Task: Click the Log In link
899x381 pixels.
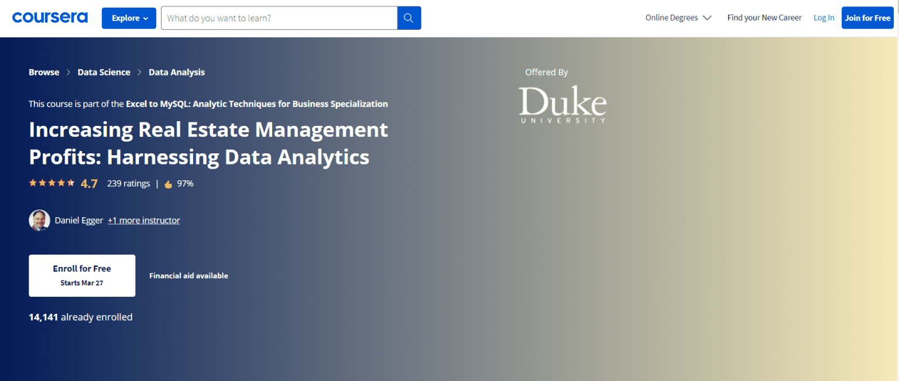Action: [x=823, y=18]
